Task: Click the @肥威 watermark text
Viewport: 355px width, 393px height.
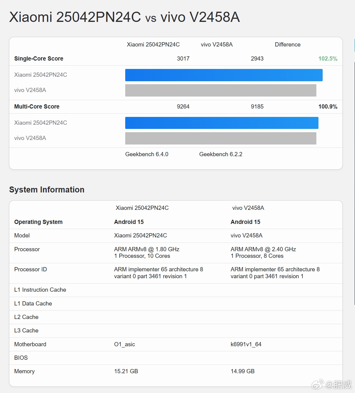Action: 339,384
